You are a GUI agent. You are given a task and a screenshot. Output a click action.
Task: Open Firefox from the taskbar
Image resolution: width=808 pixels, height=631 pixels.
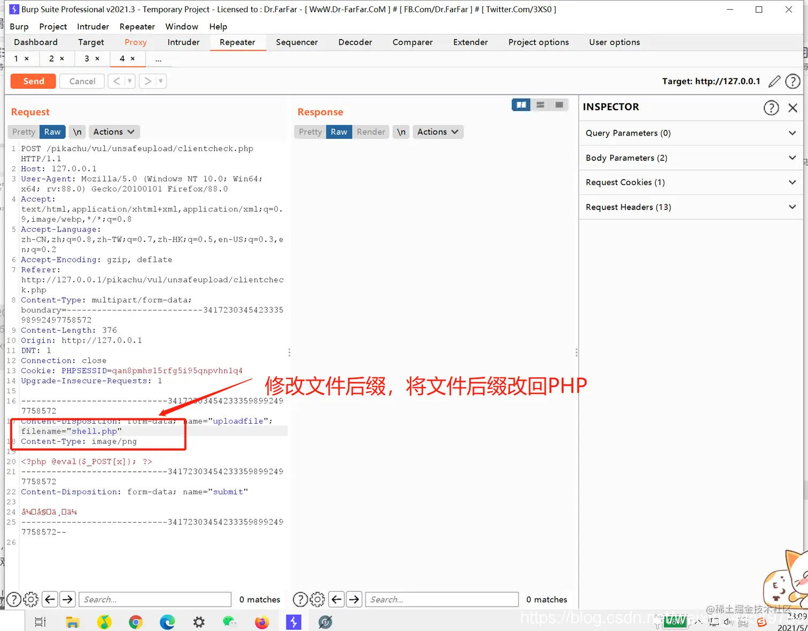(x=262, y=622)
